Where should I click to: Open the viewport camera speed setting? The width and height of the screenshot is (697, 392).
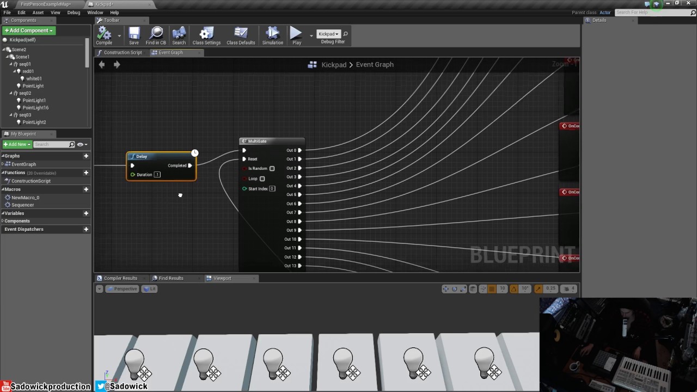[x=569, y=289]
